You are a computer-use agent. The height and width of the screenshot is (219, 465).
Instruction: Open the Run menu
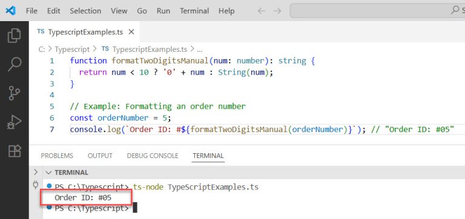click(x=163, y=11)
